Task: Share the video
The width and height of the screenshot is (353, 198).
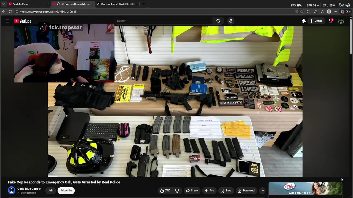Action: [192, 190]
